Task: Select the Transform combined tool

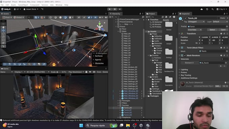Action: click(3, 43)
